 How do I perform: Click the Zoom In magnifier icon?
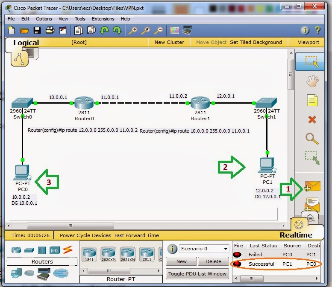tap(133, 30)
